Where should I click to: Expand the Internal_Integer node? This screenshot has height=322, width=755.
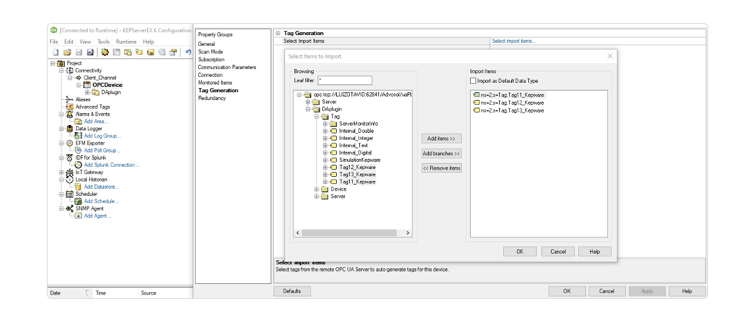(325, 138)
